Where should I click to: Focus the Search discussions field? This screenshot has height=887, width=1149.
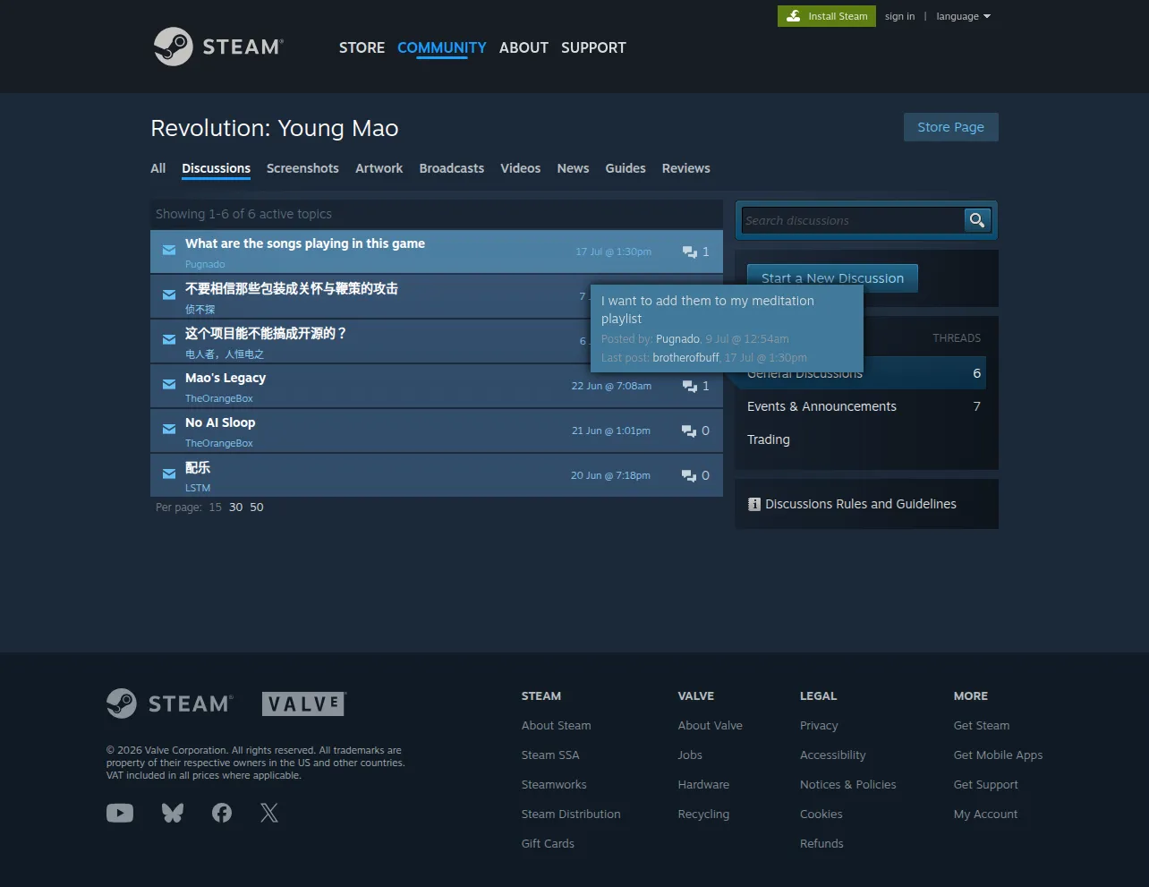coord(852,220)
